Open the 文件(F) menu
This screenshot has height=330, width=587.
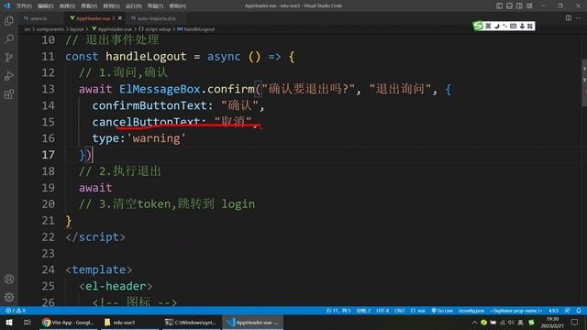[x=24, y=6]
